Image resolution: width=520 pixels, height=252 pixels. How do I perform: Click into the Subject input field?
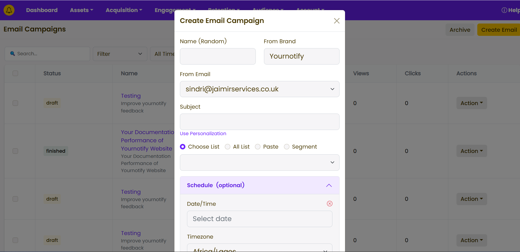(x=259, y=122)
